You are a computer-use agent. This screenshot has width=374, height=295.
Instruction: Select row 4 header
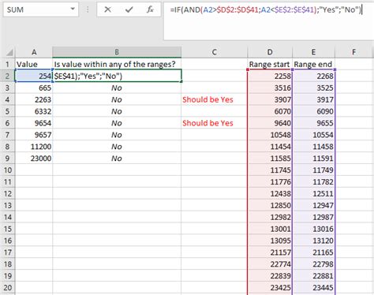point(7,99)
